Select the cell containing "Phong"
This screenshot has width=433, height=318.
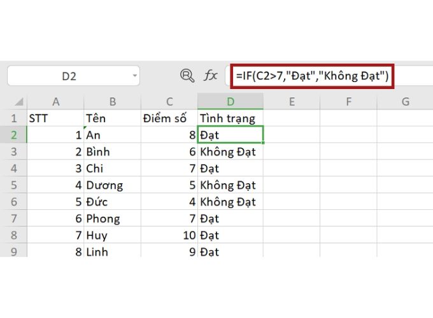[112, 219]
